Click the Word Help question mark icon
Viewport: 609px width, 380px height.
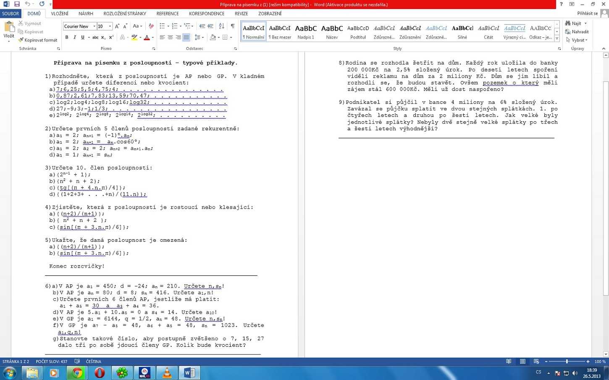[561, 4]
